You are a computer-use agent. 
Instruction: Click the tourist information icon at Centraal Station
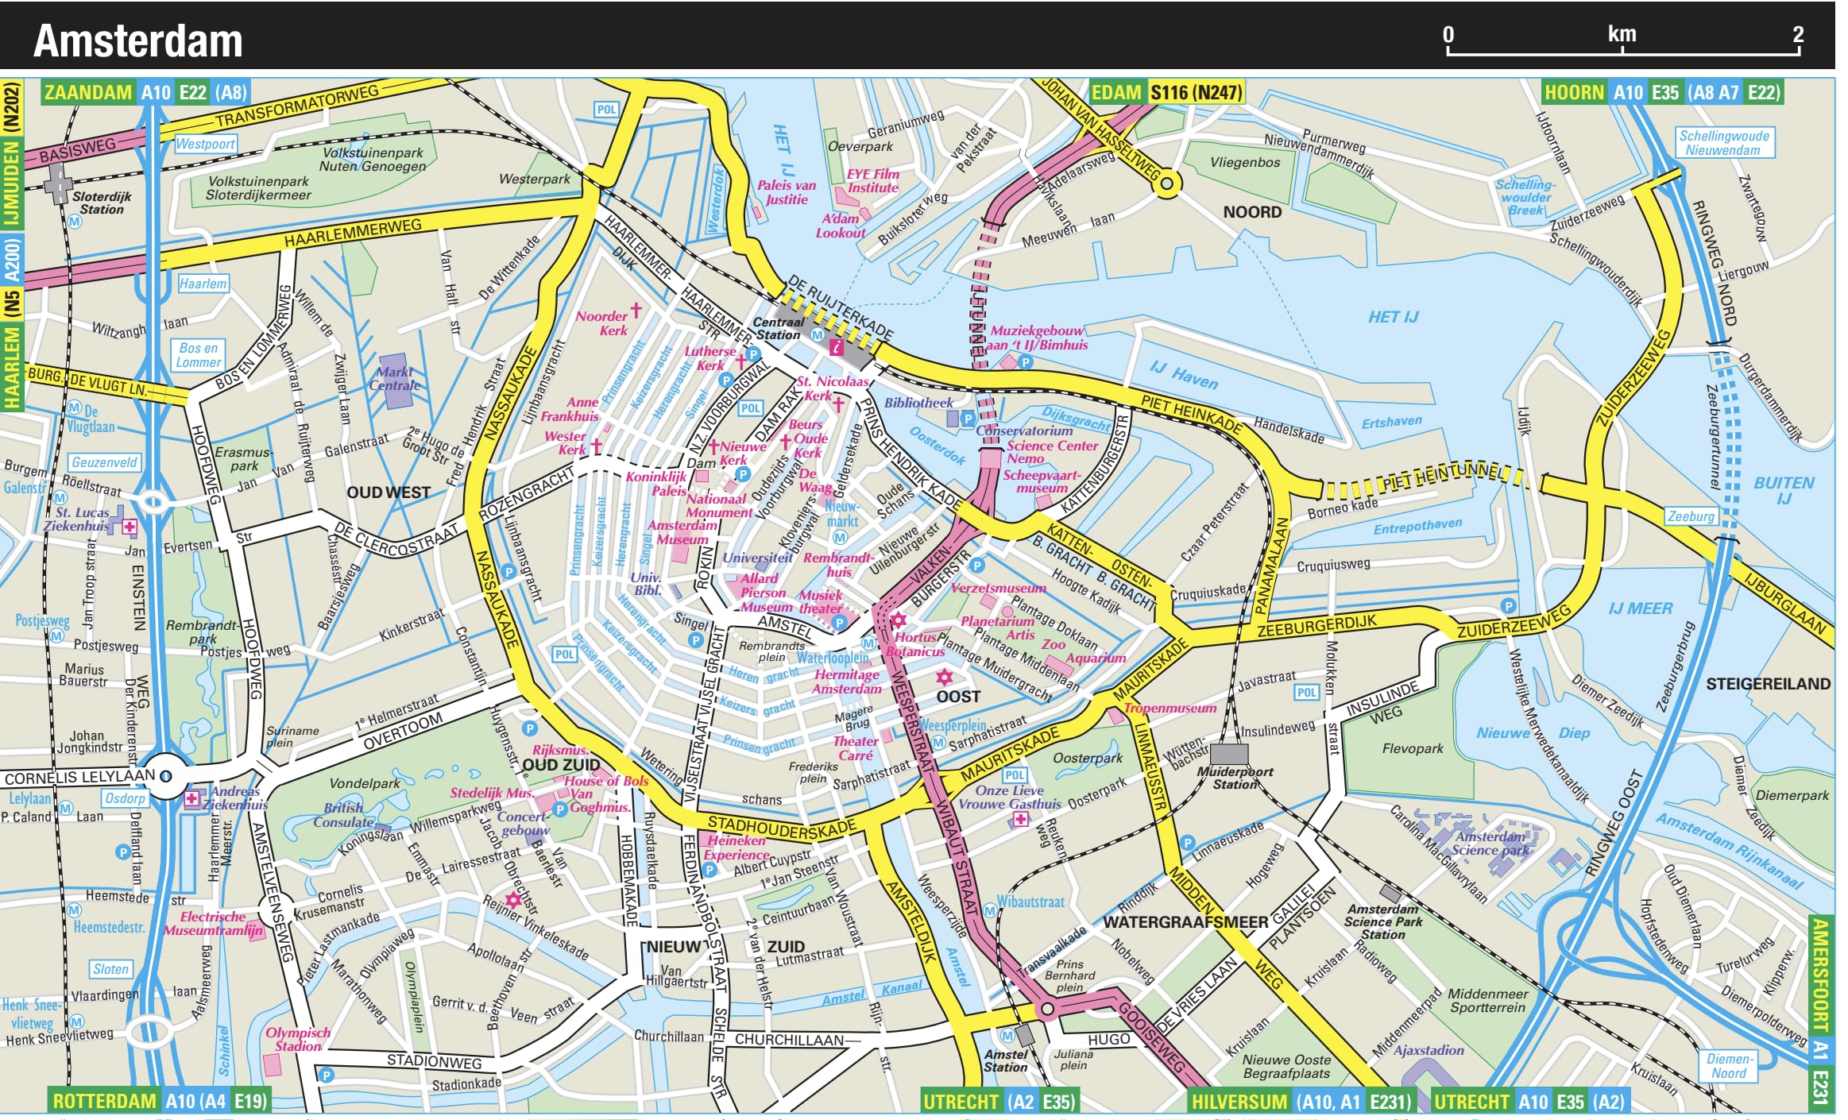[836, 347]
